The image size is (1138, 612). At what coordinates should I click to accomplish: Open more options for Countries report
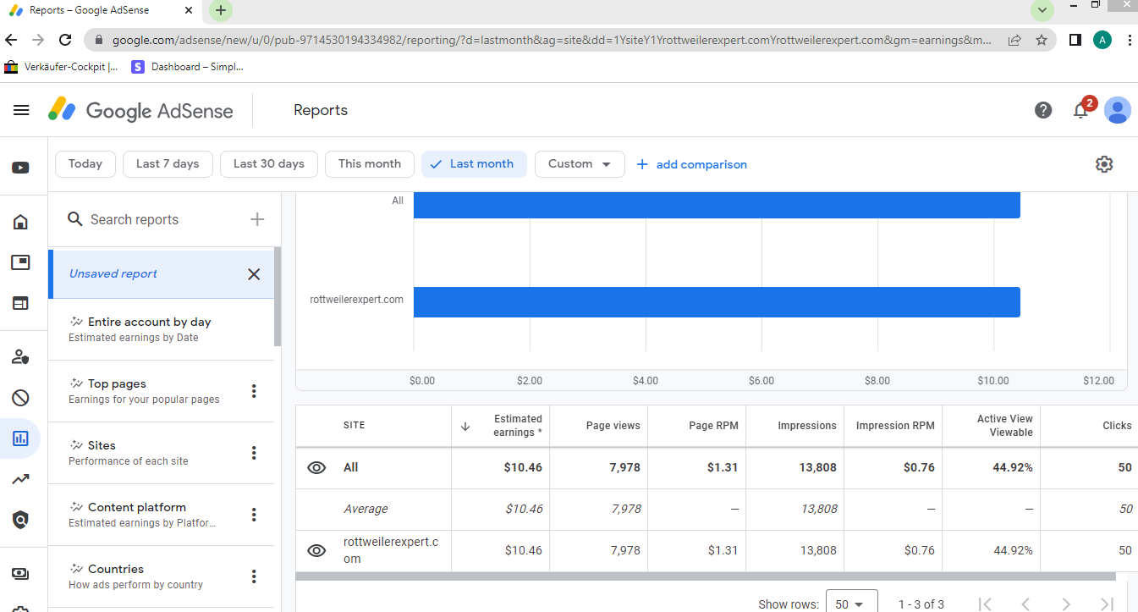pos(254,576)
